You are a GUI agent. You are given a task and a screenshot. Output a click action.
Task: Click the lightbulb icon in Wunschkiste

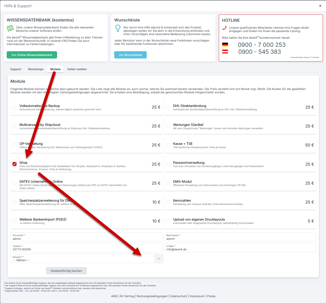click(118, 28)
